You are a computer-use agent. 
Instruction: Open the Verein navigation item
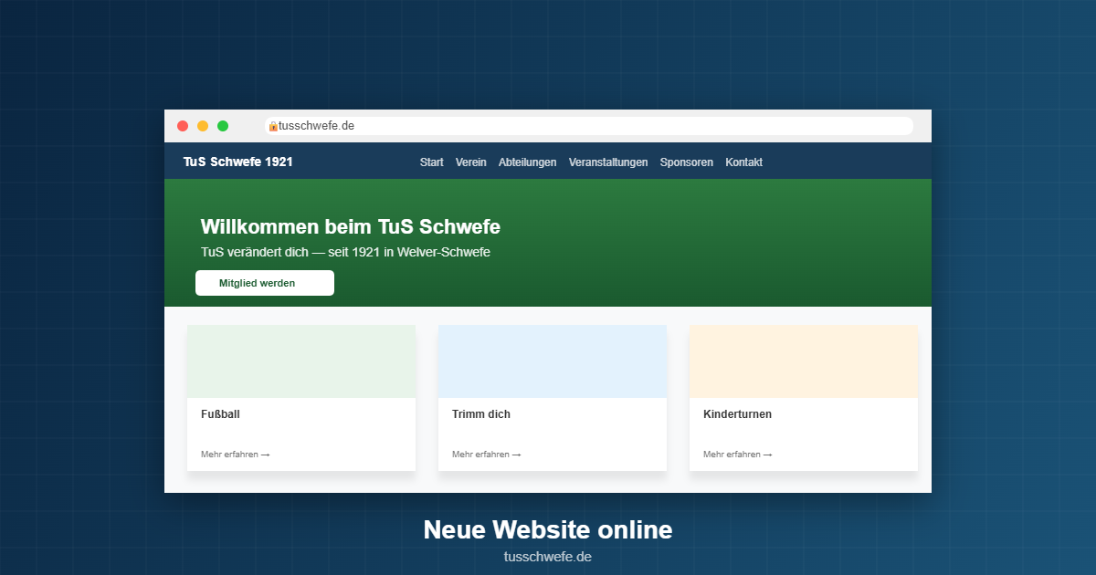click(x=471, y=162)
